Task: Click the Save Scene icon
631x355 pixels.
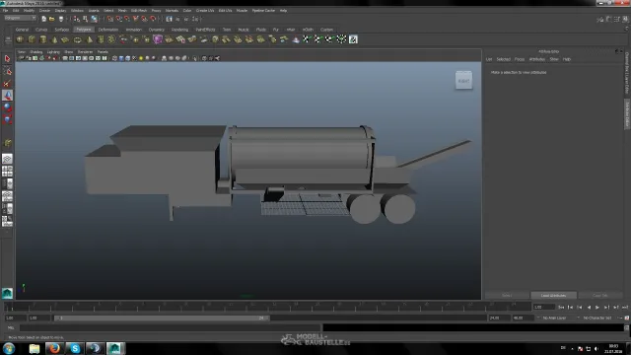Action: click(x=61, y=19)
